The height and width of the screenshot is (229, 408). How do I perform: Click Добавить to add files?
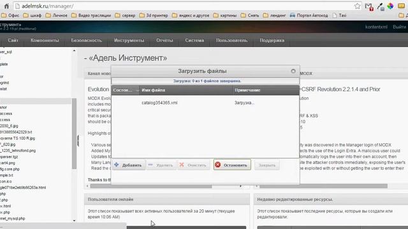129,165
